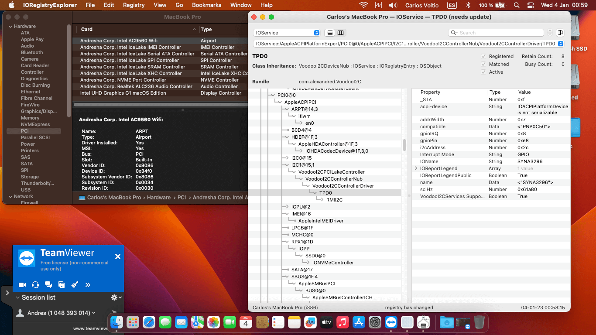The image size is (596, 335).
Task: Click the TeamViewer logo in the panel
Action: coord(27,258)
